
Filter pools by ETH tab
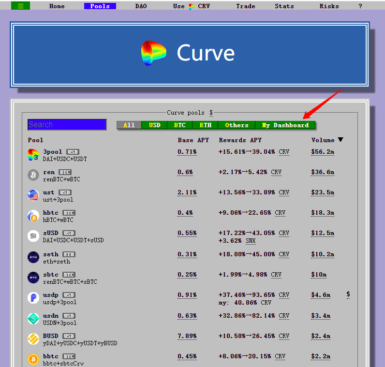(205, 125)
